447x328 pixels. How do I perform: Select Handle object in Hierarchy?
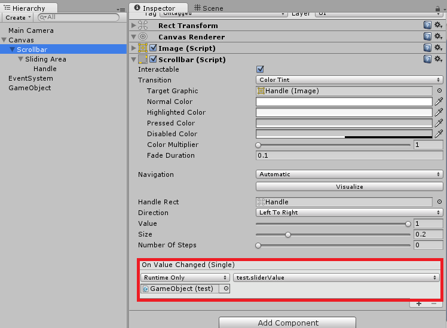point(45,69)
